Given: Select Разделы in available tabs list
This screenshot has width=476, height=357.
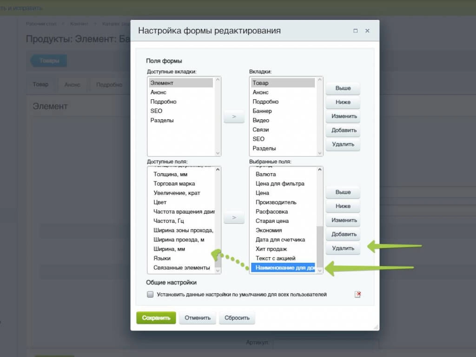Looking at the screenshot, I should (x=181, y=120).
